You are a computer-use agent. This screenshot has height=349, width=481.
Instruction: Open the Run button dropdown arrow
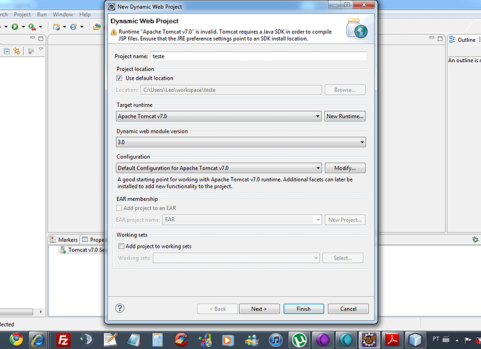coord(23,27)
